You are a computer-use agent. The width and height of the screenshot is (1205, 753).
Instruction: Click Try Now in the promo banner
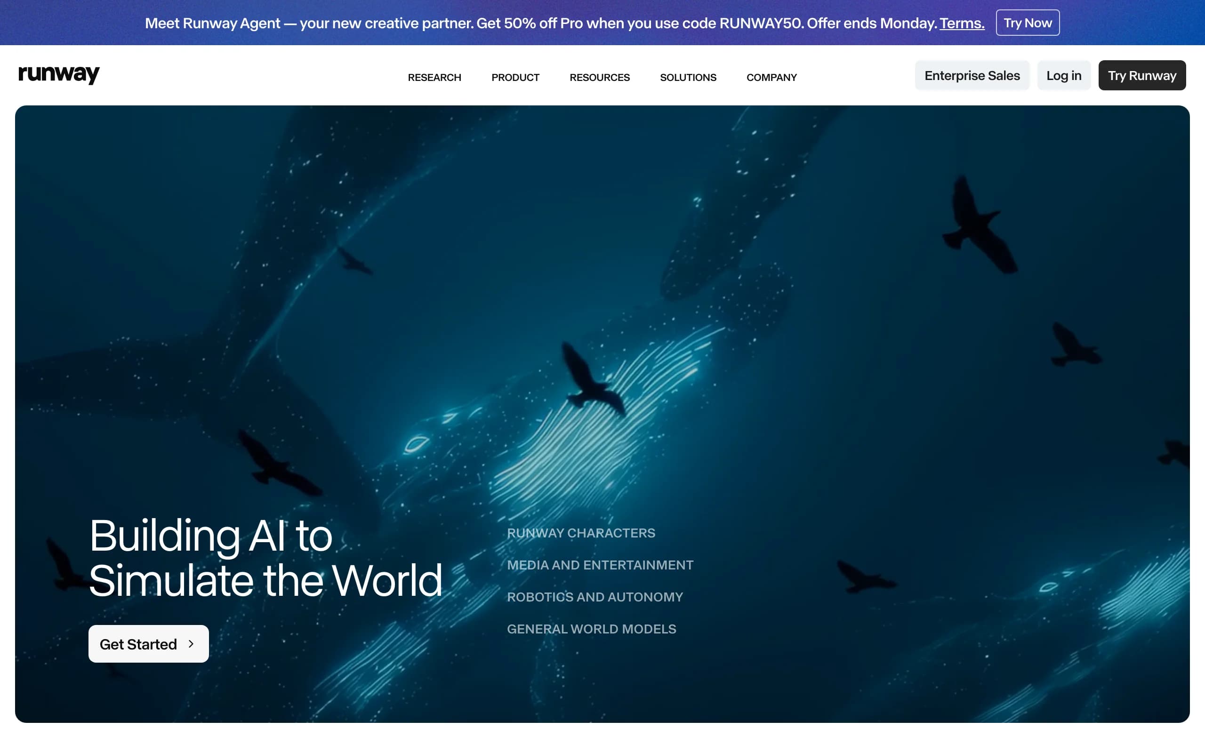tap(1027, 23)
